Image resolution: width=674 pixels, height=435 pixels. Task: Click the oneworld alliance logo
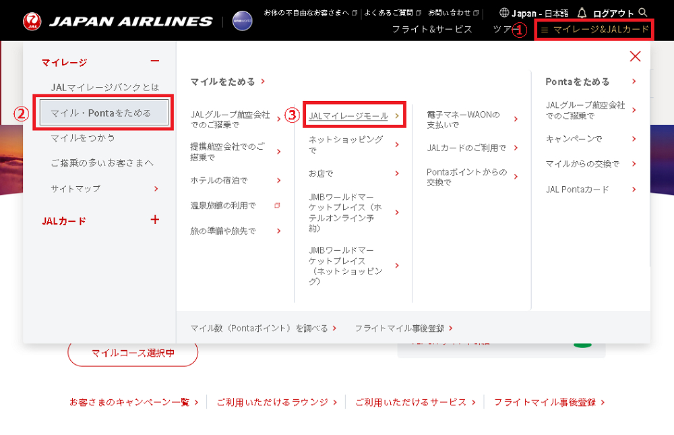(x=242, y=21)
